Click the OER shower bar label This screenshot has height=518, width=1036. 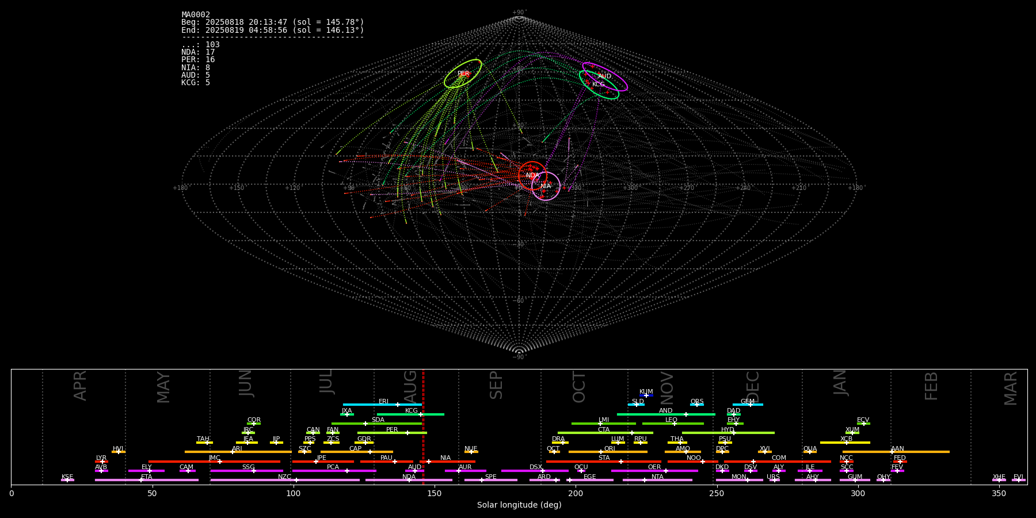point(654,467)
